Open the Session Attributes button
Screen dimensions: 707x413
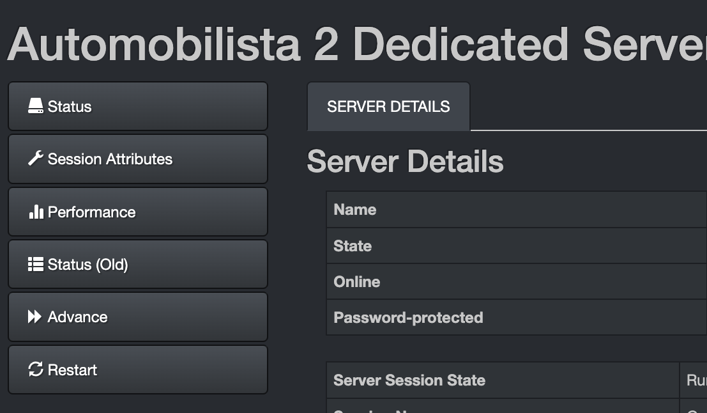(x=137, y=159)
